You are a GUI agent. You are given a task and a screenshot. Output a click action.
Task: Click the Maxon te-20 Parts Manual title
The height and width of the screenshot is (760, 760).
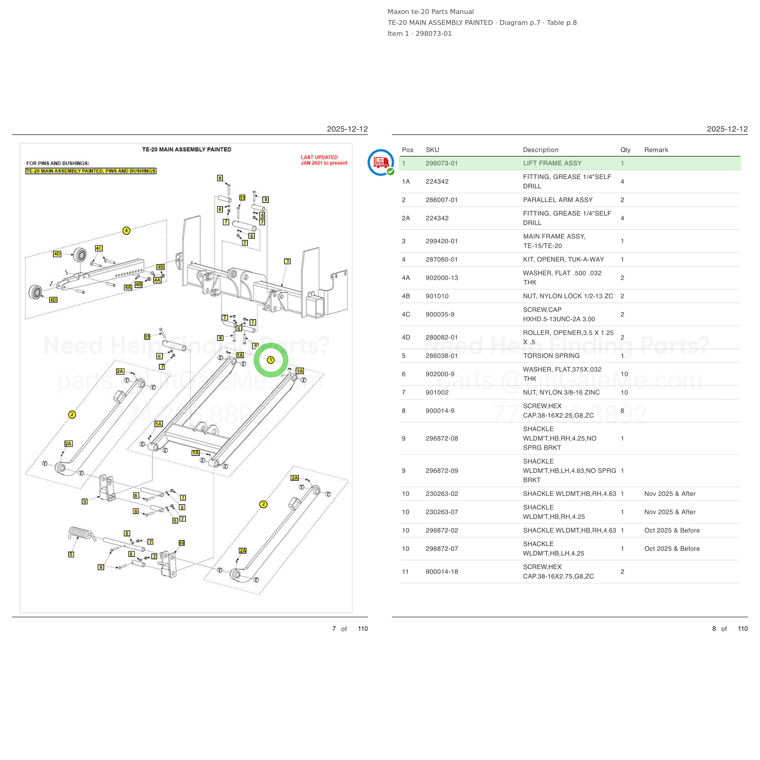tap(430, 12)
